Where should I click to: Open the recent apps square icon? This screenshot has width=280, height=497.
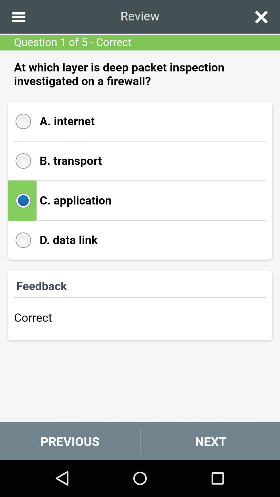[x=218, y=478]
